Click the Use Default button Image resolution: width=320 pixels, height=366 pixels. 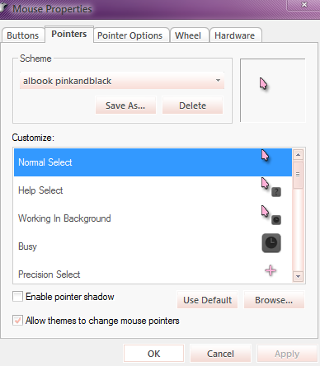(208, 300)
